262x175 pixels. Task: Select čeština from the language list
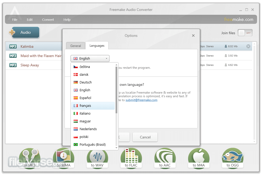coord(93,67)
